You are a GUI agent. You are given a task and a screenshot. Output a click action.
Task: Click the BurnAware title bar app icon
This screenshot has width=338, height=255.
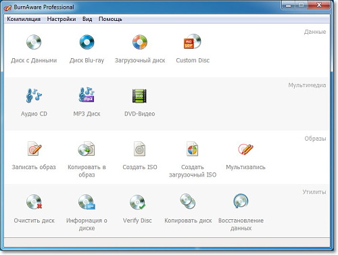7,7
